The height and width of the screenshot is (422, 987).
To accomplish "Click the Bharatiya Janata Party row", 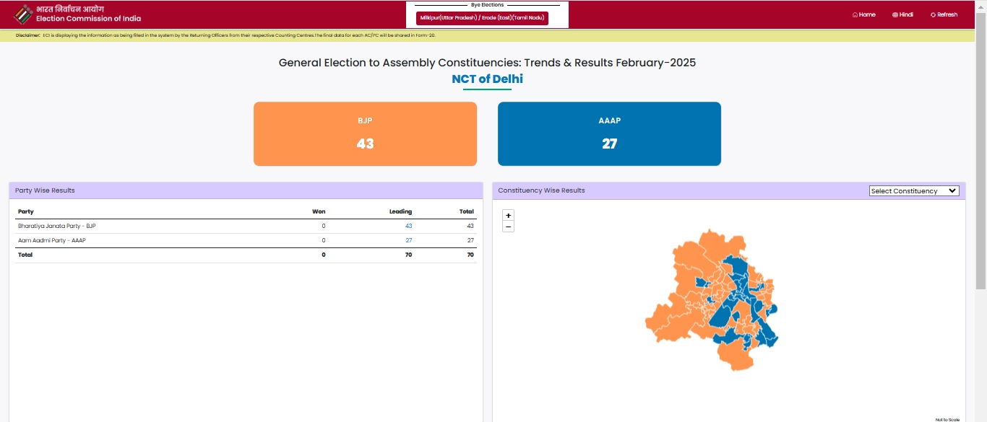I will [x=56, y=227].
